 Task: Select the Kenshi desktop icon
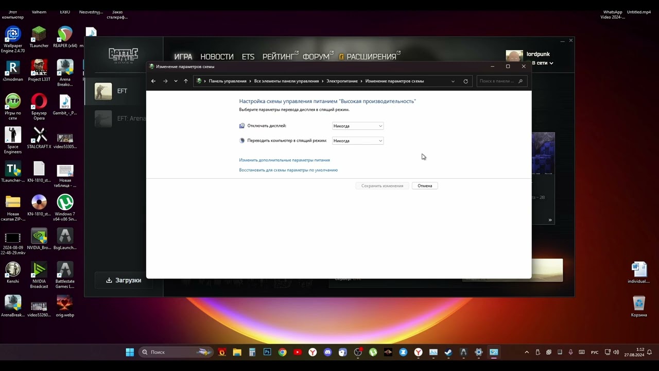pyautogui.click(x=13, y=273)
